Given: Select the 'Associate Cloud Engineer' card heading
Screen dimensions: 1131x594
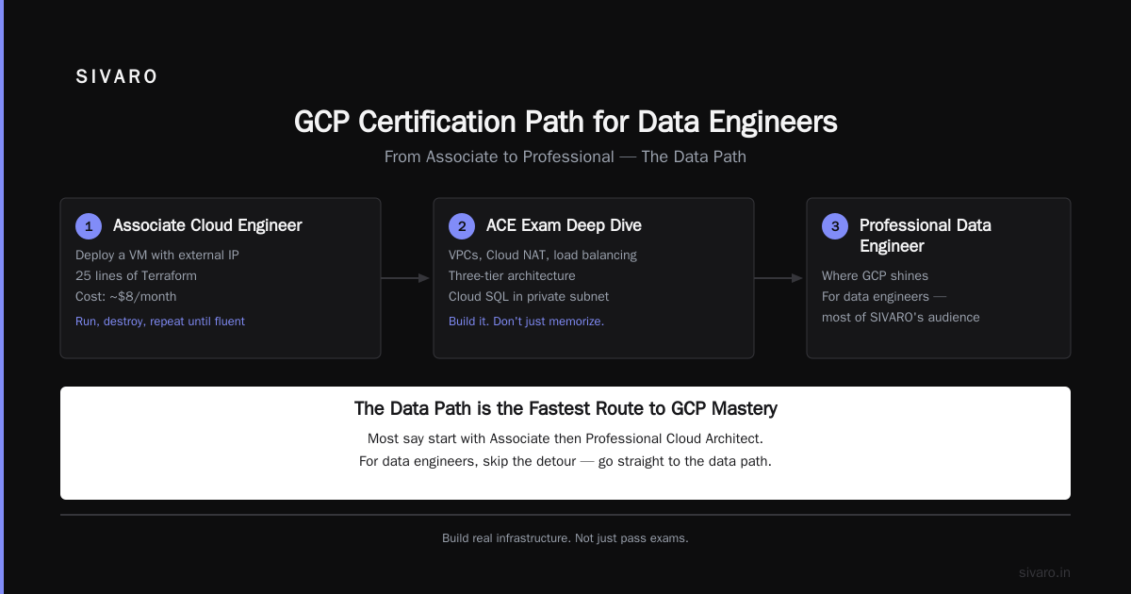Looking at the screenshot, I should [x=207, y=225].
